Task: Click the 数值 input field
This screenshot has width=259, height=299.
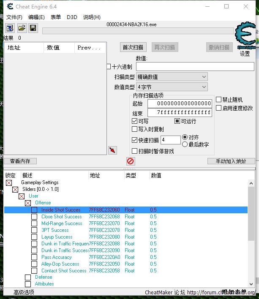Action: tap(195, 67)
